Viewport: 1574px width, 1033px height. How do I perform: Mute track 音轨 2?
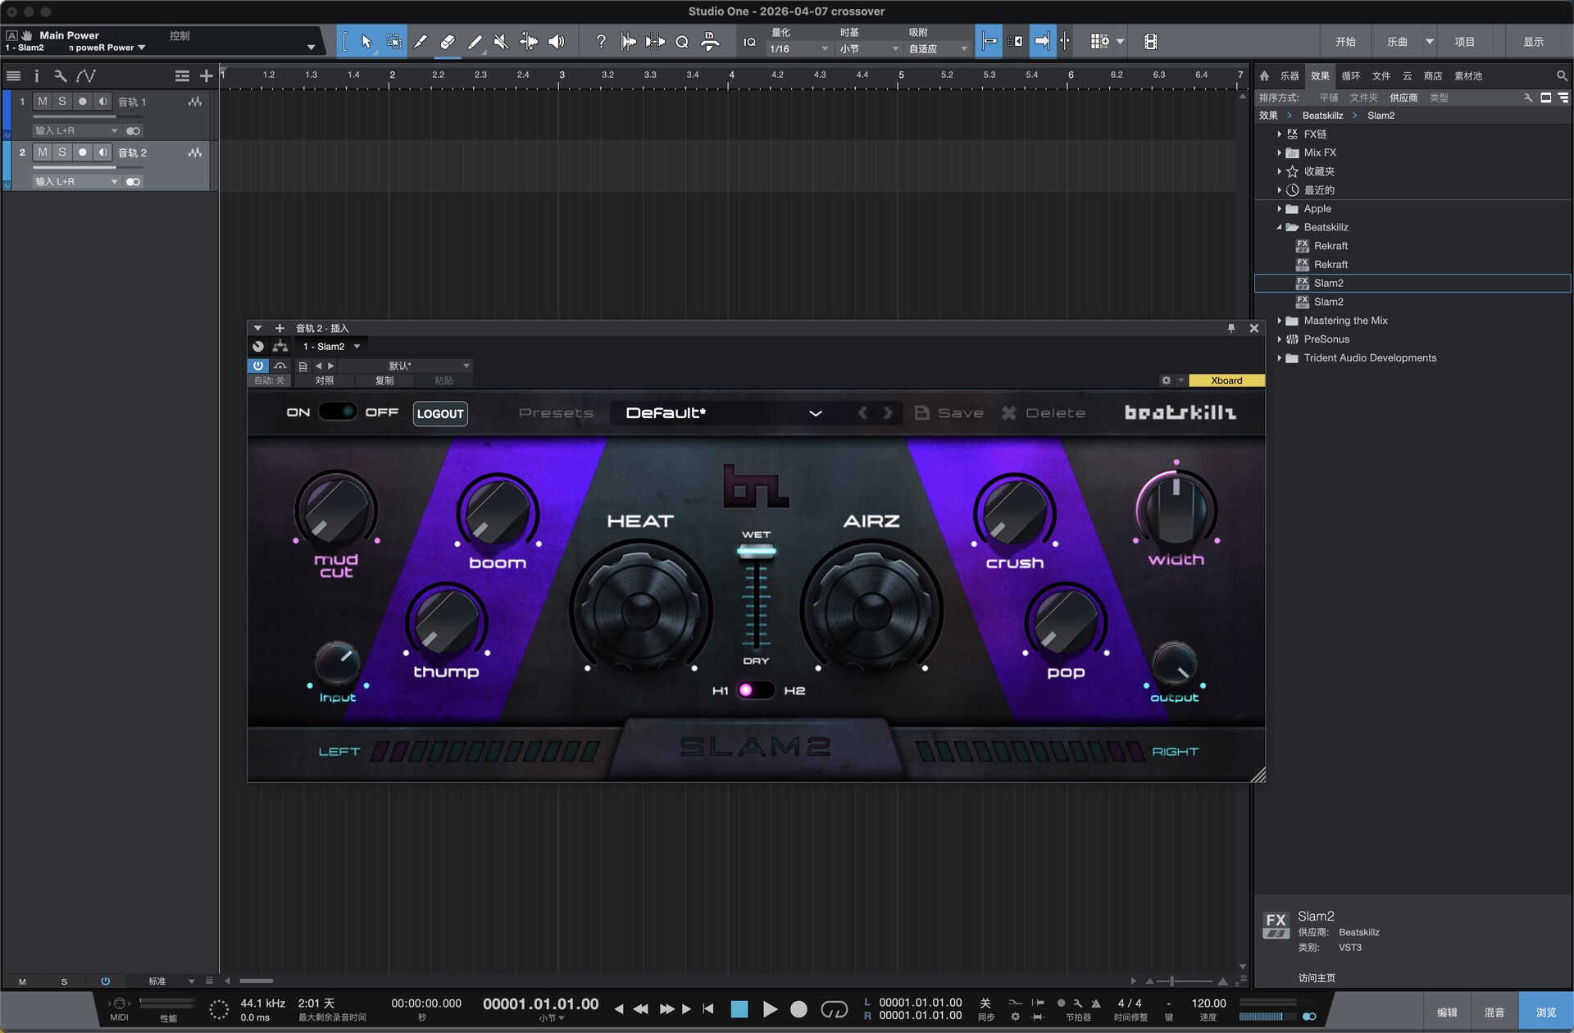(x=43, y=152)
